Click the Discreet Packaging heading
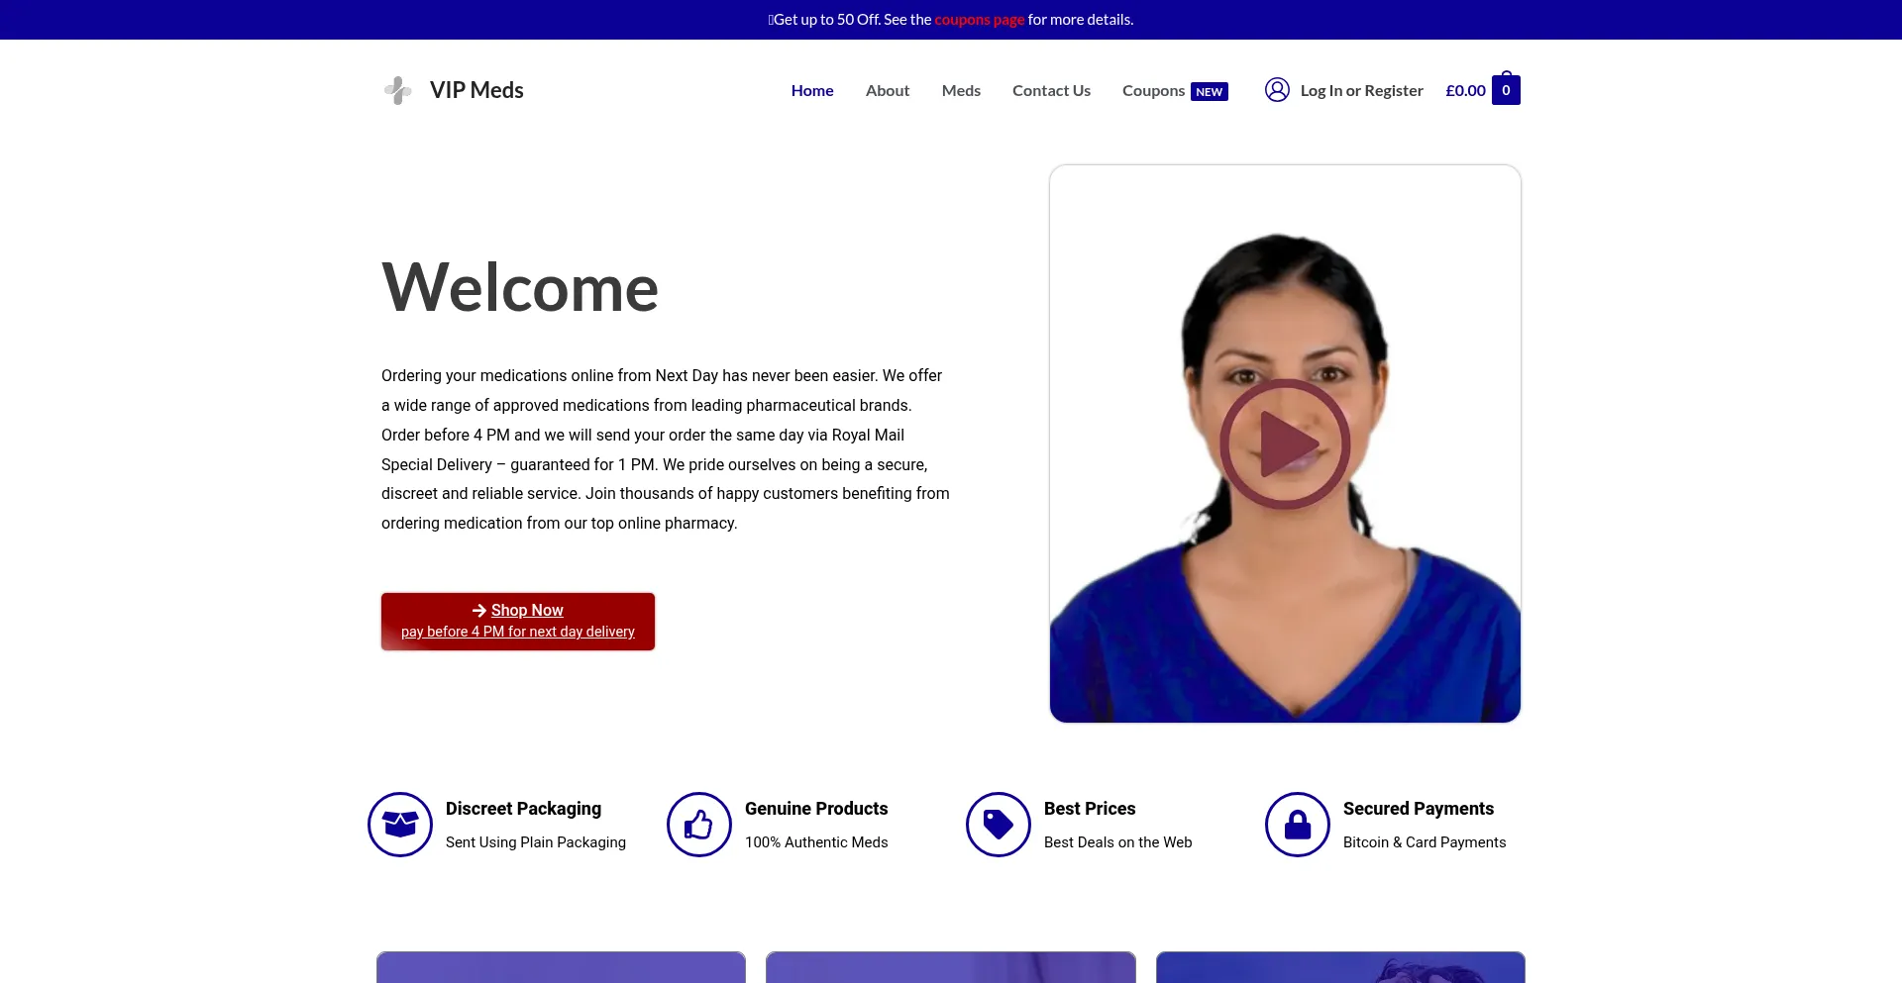The image size is (1902, 983). (523, 809)
